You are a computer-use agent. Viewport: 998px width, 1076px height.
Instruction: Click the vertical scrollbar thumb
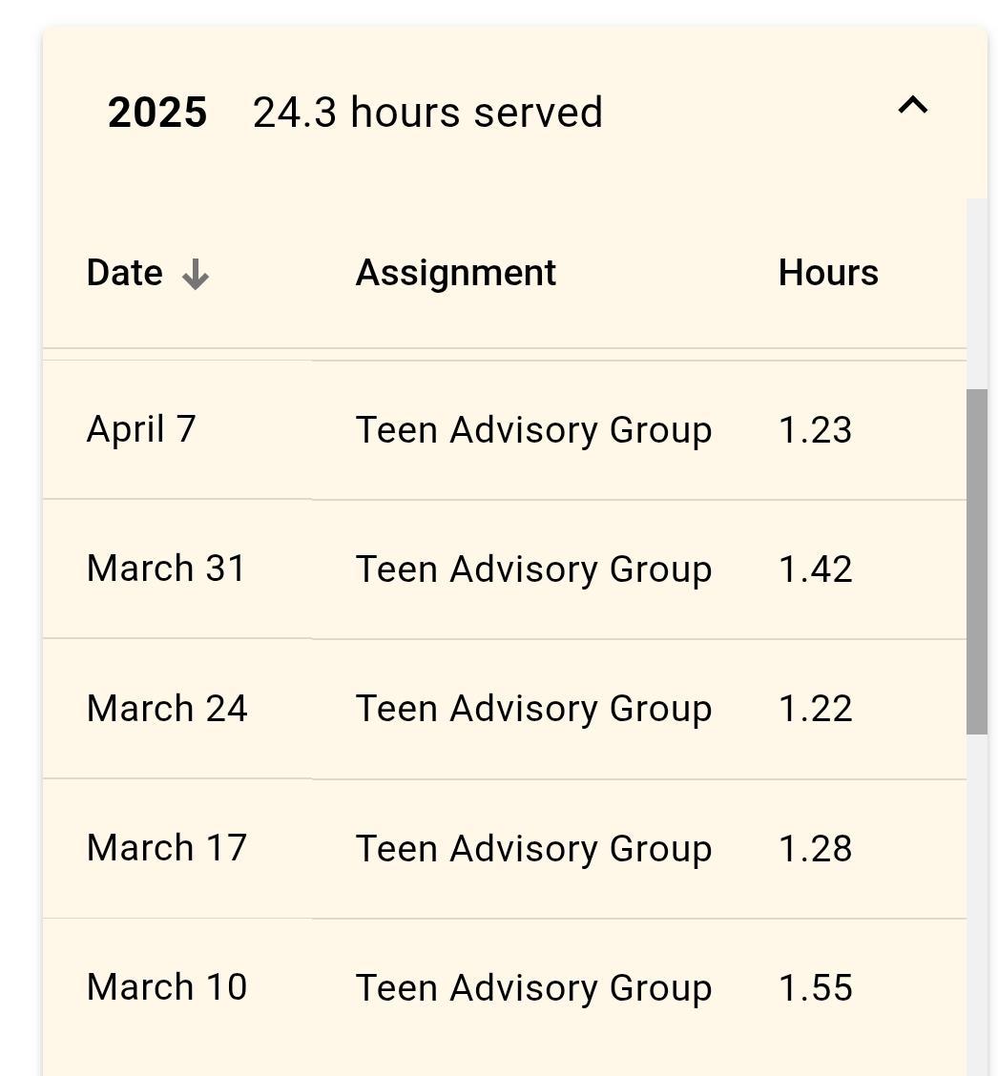[x=976, y=561]
